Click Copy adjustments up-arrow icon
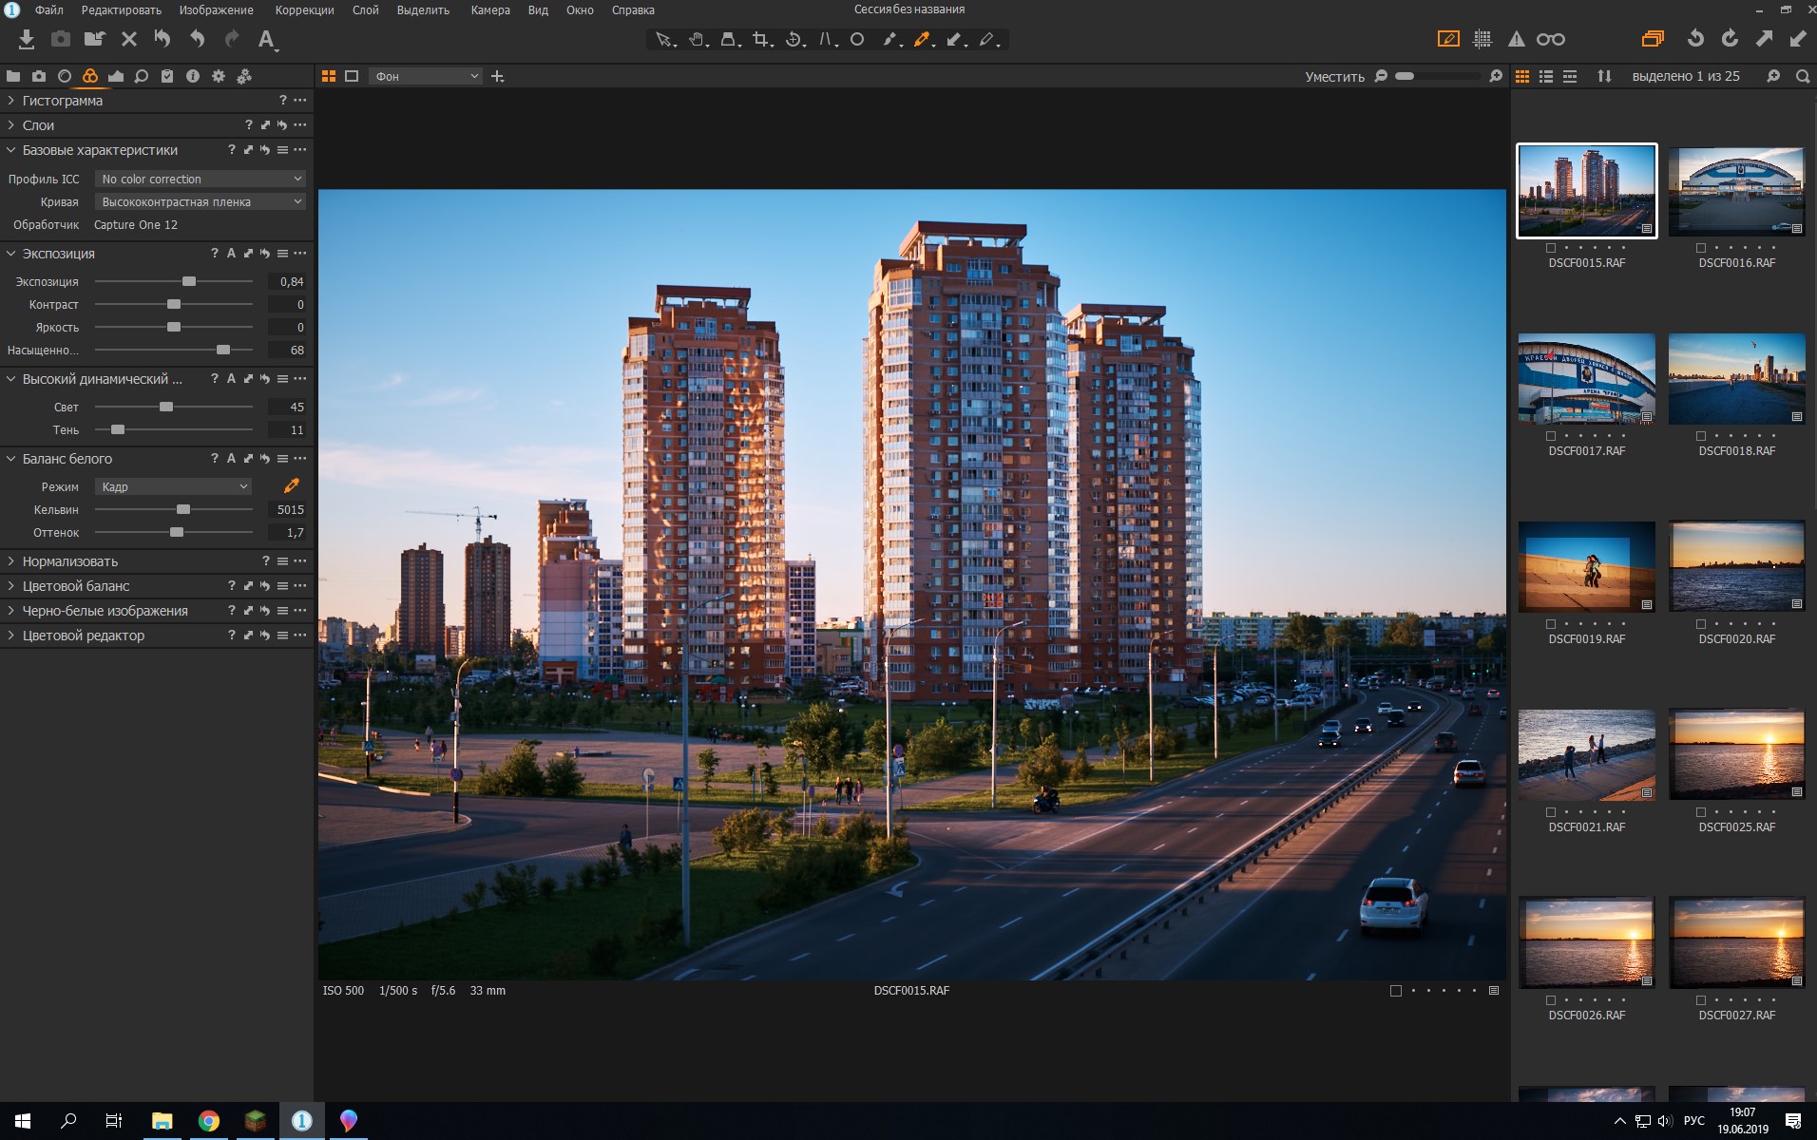 click(x=1764, y=39)
